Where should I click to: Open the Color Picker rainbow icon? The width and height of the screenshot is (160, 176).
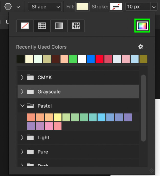(x=142, y=26)
